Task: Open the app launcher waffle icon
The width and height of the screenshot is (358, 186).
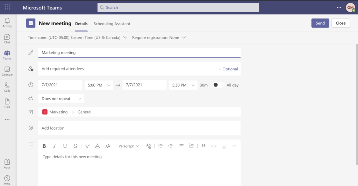Action: point(7,7)
